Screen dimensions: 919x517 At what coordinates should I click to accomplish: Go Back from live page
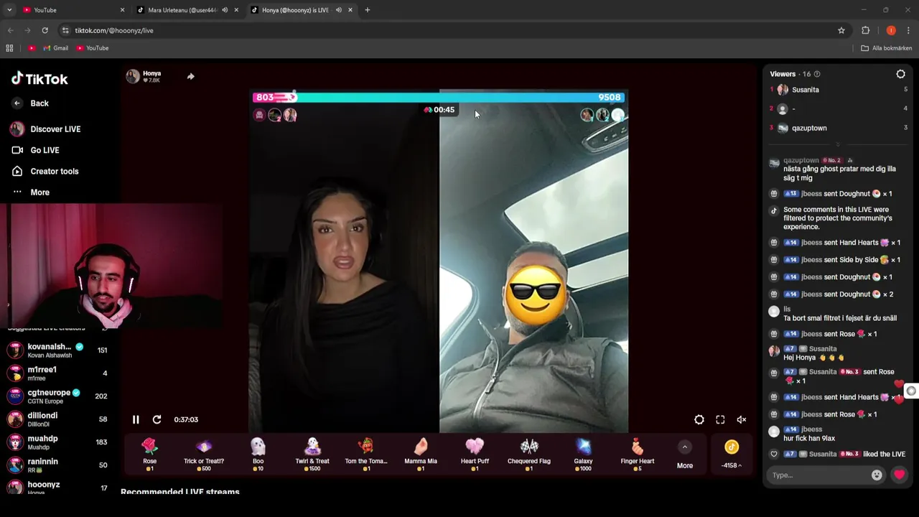coord(30,103)
